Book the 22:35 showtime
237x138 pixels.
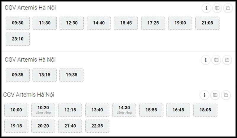(97, 126)
